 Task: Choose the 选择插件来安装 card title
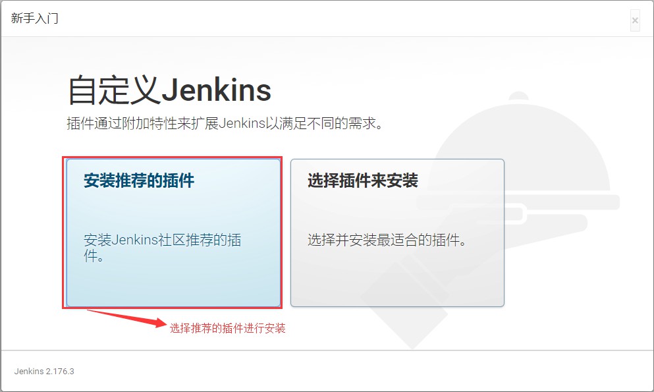[x=363, y=181]
